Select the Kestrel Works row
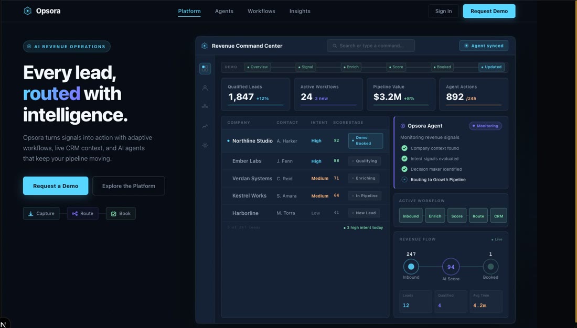Image resolution: width=577 pixels, height=328 pixels. (305, 195)
